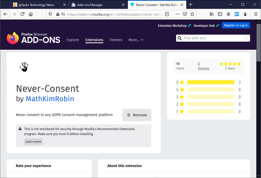Open the MathKimRobin author link
261x178 pixels.
pyautogui.click(x=49, y=99)
